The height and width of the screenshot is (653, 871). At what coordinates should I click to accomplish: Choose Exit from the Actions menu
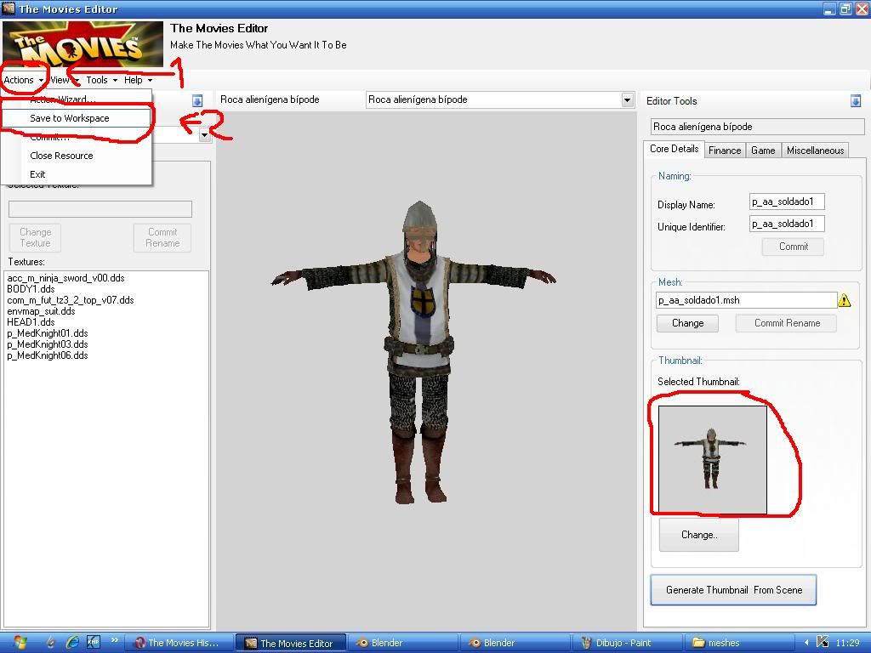pyautogui.click(x=76, y=174)
